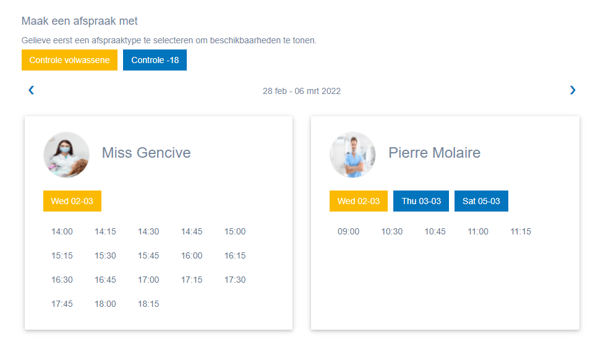Switch to Sat 05-03 for Pierre Molaire
The image size is (598, 347).
click(481, 201)
